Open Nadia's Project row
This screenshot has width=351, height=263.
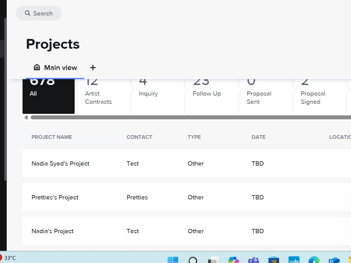coord(187,231)
